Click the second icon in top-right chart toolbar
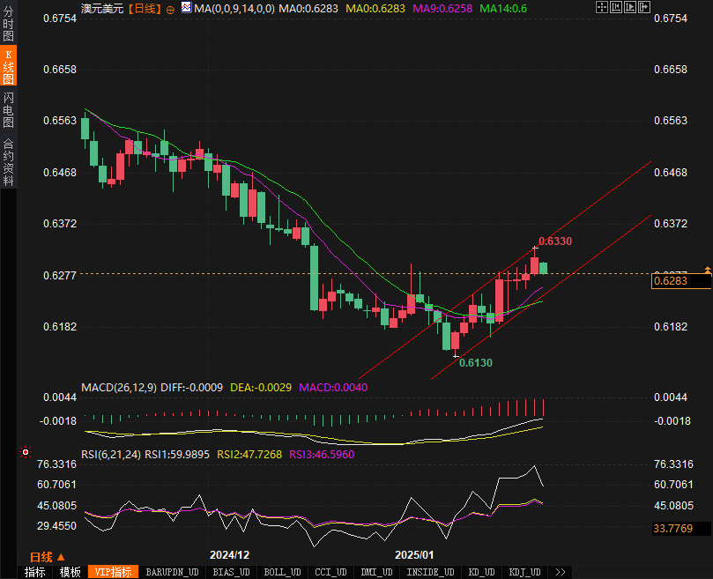713x579 pixels. coord(616,7)
